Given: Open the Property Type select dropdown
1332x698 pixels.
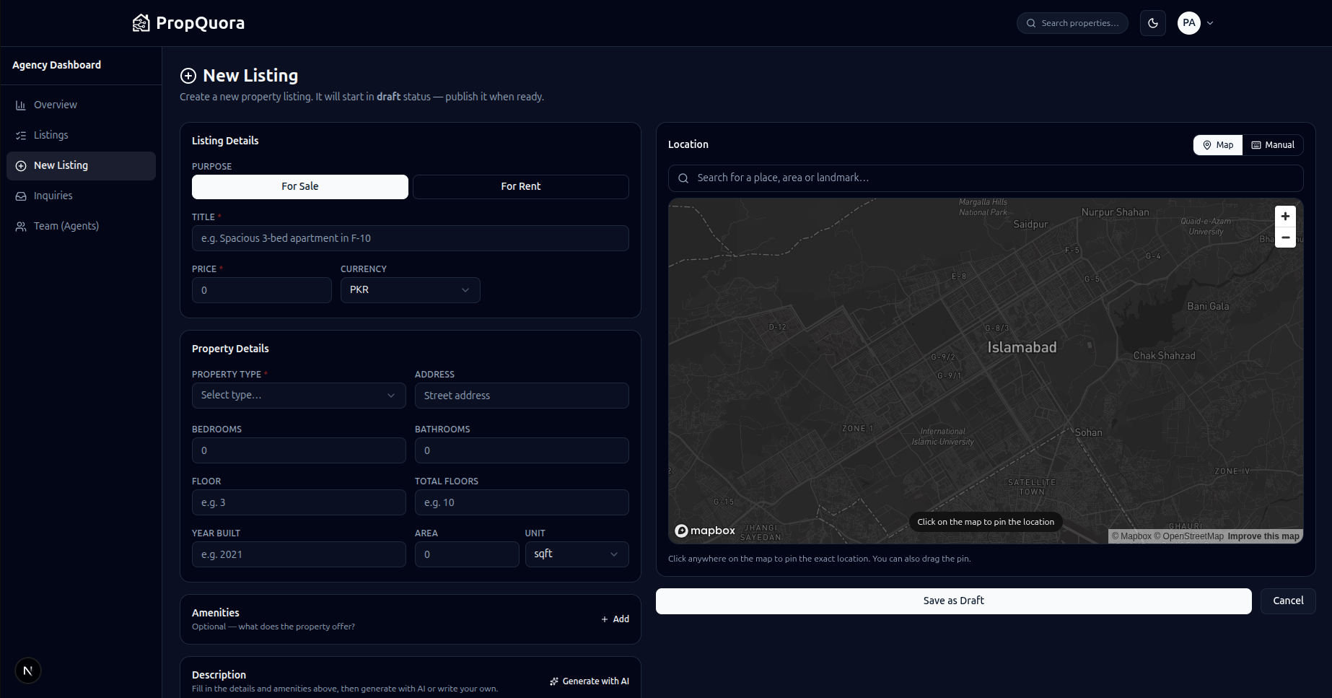Looking at the screenshot, I should tap(299, 396).
